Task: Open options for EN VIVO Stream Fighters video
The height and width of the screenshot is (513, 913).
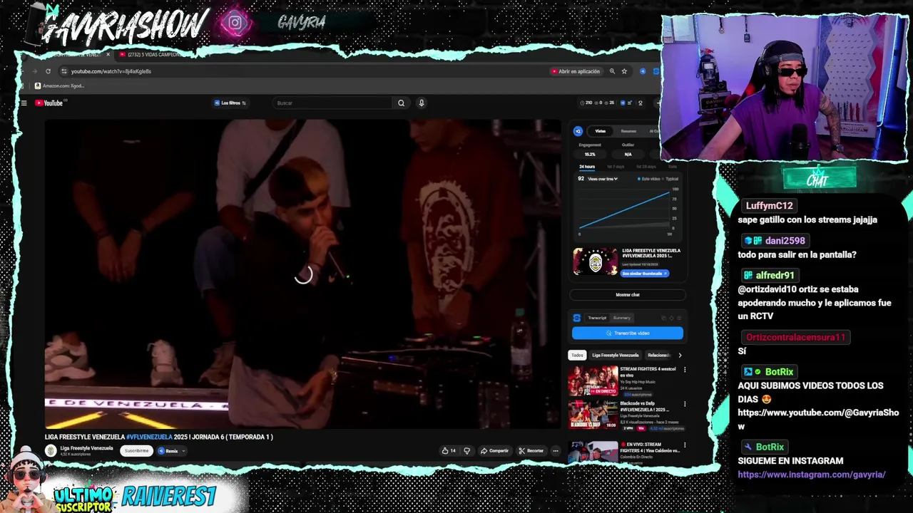Action: pos(685,445)
